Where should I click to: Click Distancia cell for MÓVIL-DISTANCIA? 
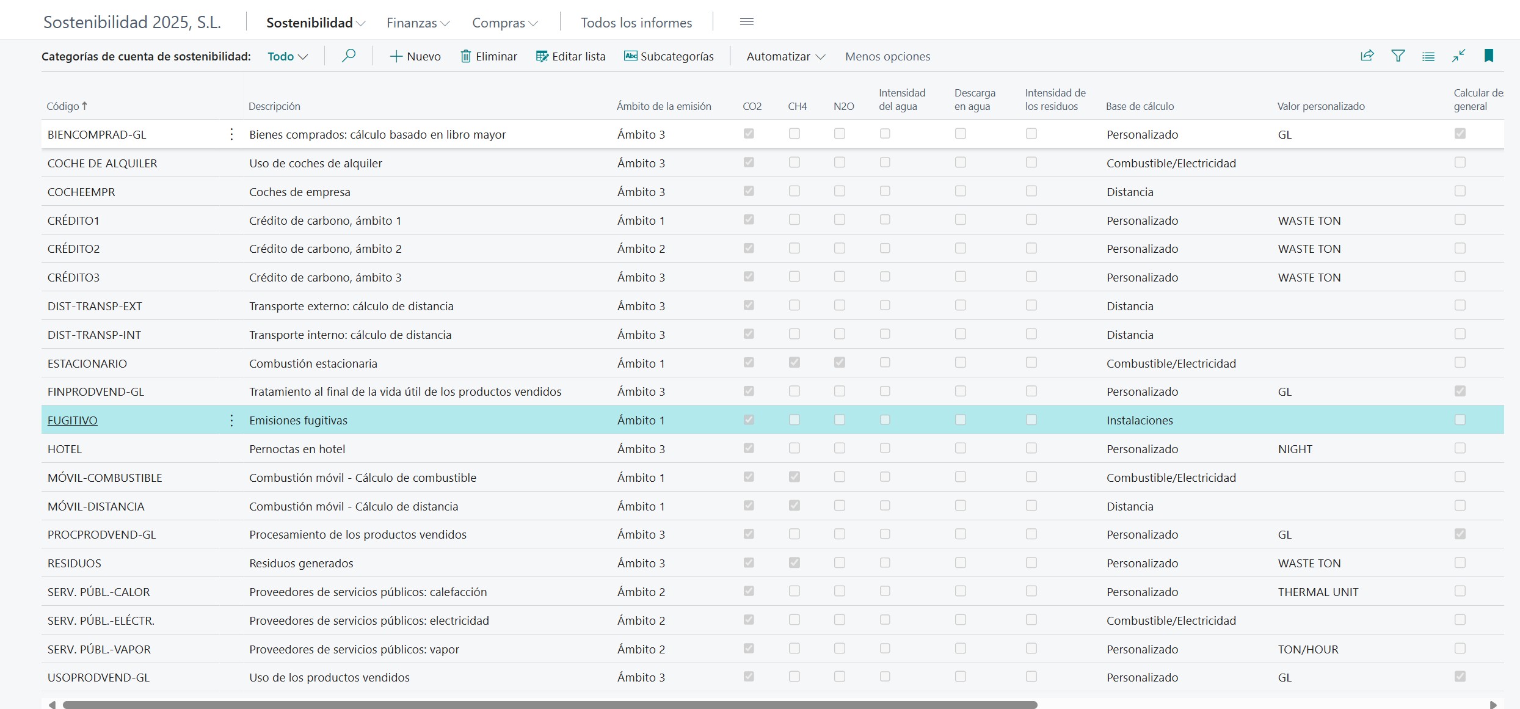[1130, 506]
